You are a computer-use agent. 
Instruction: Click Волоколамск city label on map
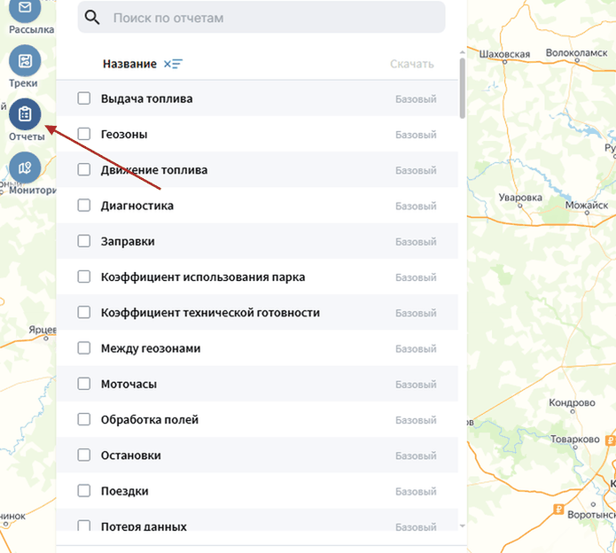point(576,52)
